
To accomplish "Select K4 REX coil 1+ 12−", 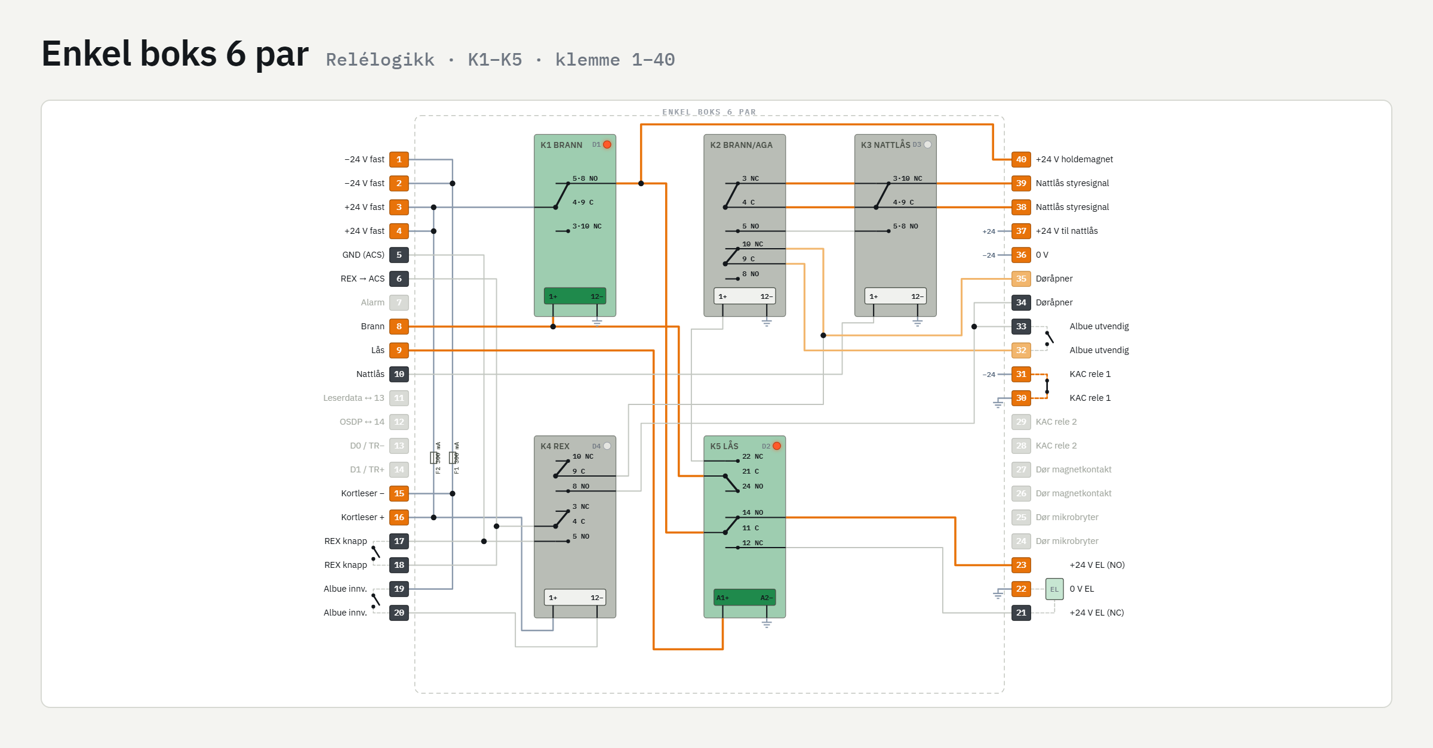I will (575, 597).
